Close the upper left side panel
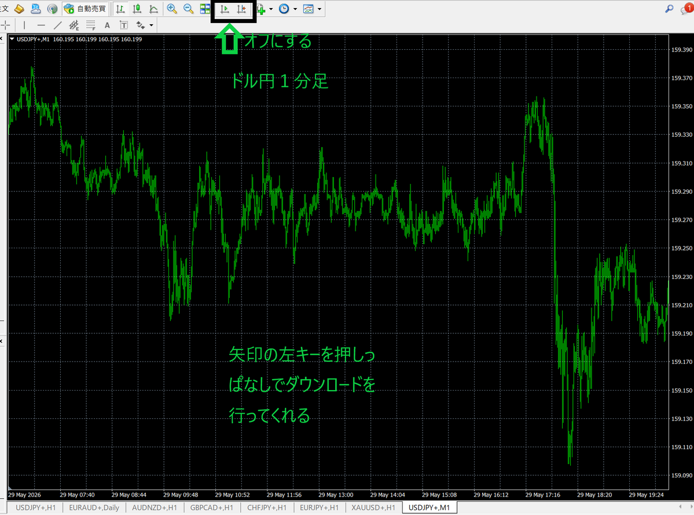This screenshot has height=515, width=694. pos(1,39)
